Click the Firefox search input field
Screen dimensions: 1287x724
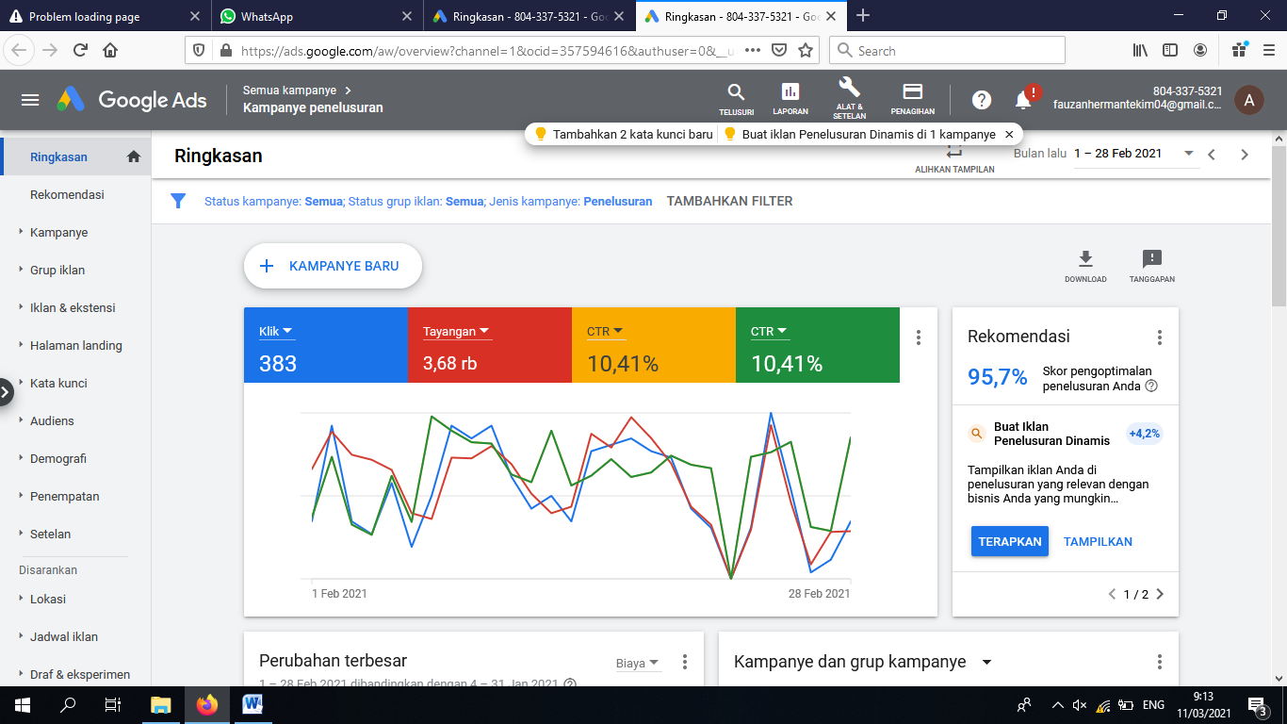pos(947,50)
